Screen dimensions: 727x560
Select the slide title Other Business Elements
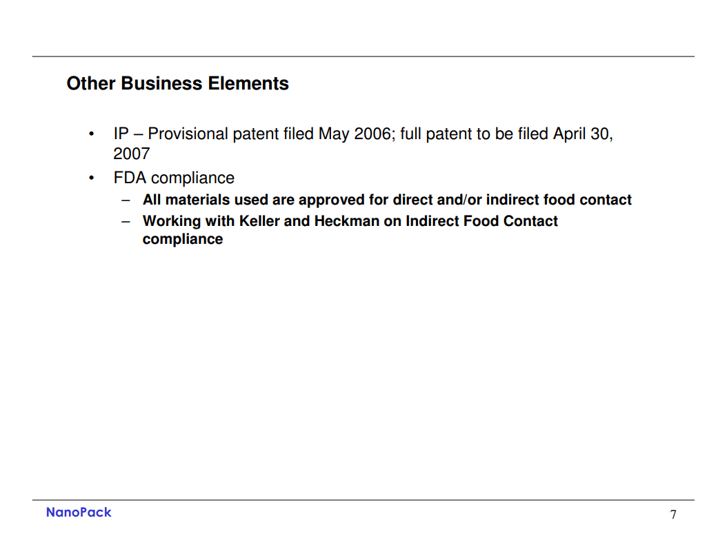coord(177,84)
